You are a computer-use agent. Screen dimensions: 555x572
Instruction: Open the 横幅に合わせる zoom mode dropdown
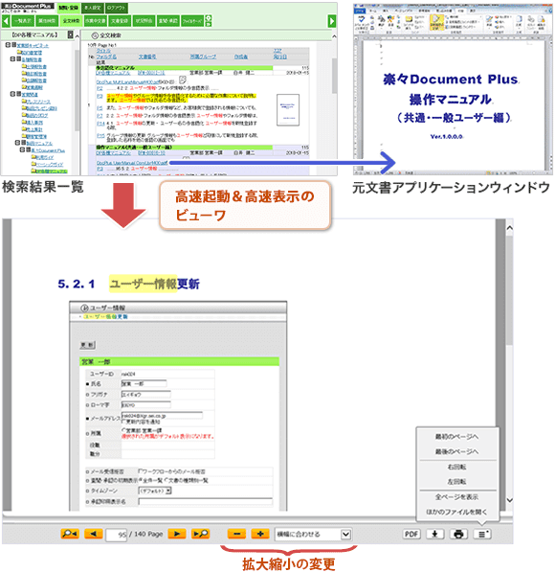314,535
